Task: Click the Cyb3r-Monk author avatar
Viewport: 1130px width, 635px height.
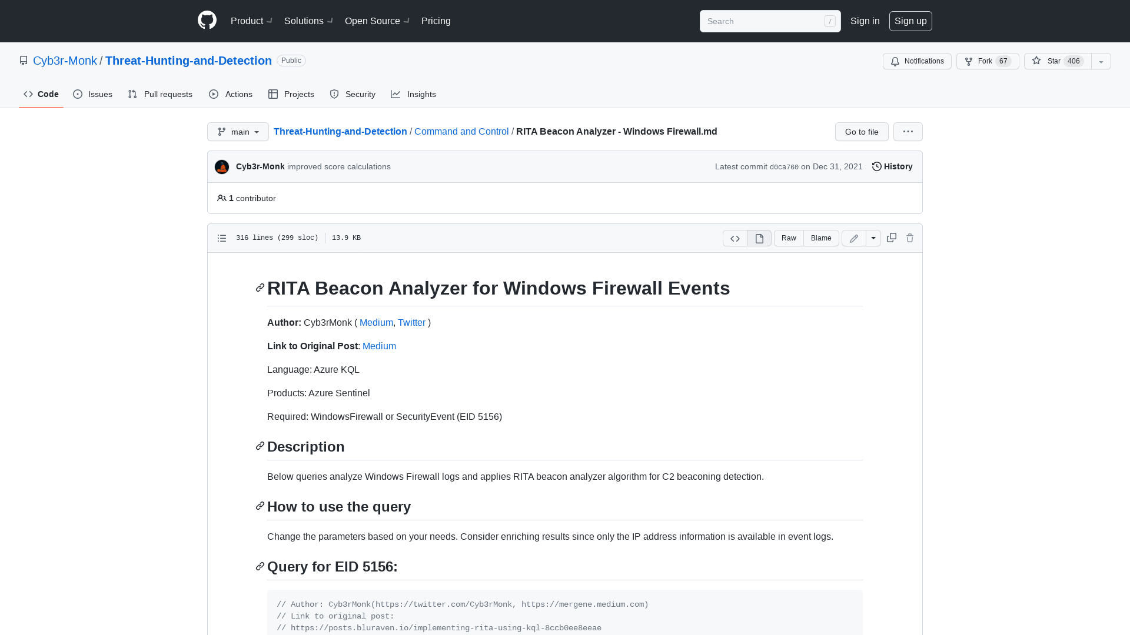Action: (222, 167)
